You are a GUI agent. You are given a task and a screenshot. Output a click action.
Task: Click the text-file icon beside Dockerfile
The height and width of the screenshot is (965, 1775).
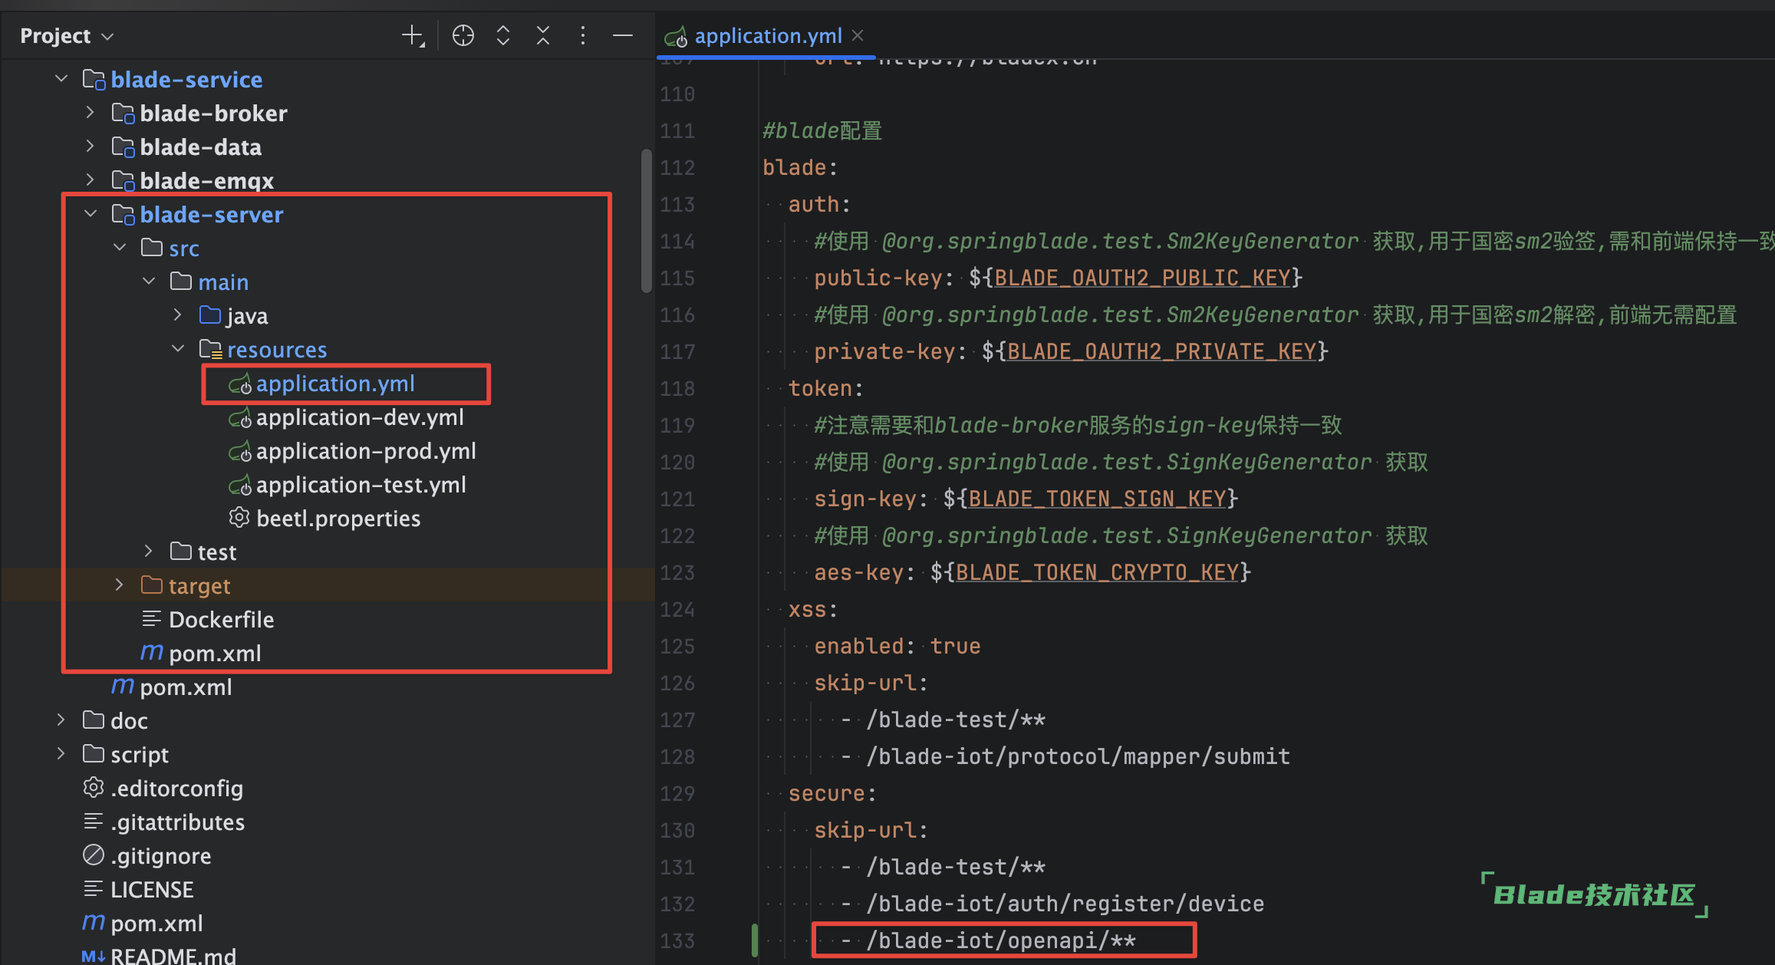tap(152, 618)
